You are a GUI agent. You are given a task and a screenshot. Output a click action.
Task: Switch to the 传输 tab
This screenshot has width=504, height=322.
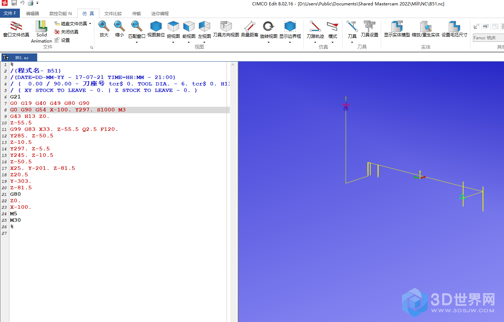pyautogui.click(x=137, y=13)
